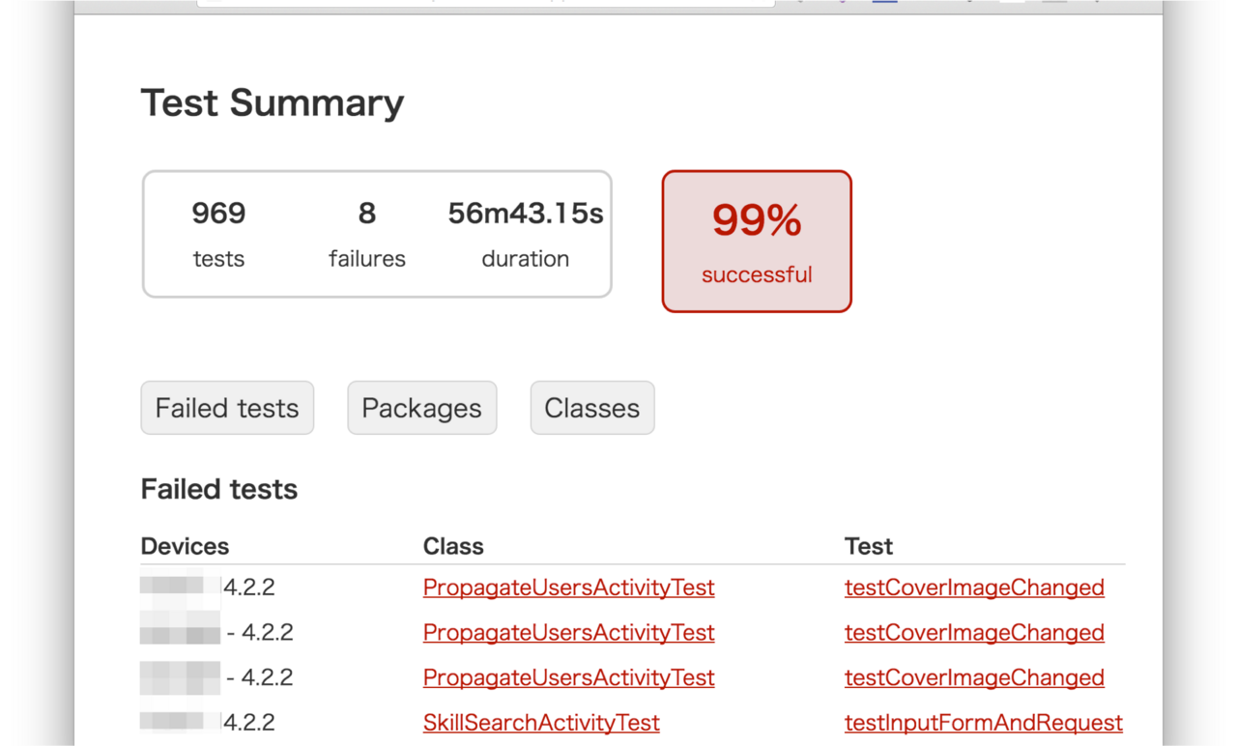The height and width of the screenshot is (746, 1237).
Task: Select the Classes tab
Action: click(x=591, y=408)
